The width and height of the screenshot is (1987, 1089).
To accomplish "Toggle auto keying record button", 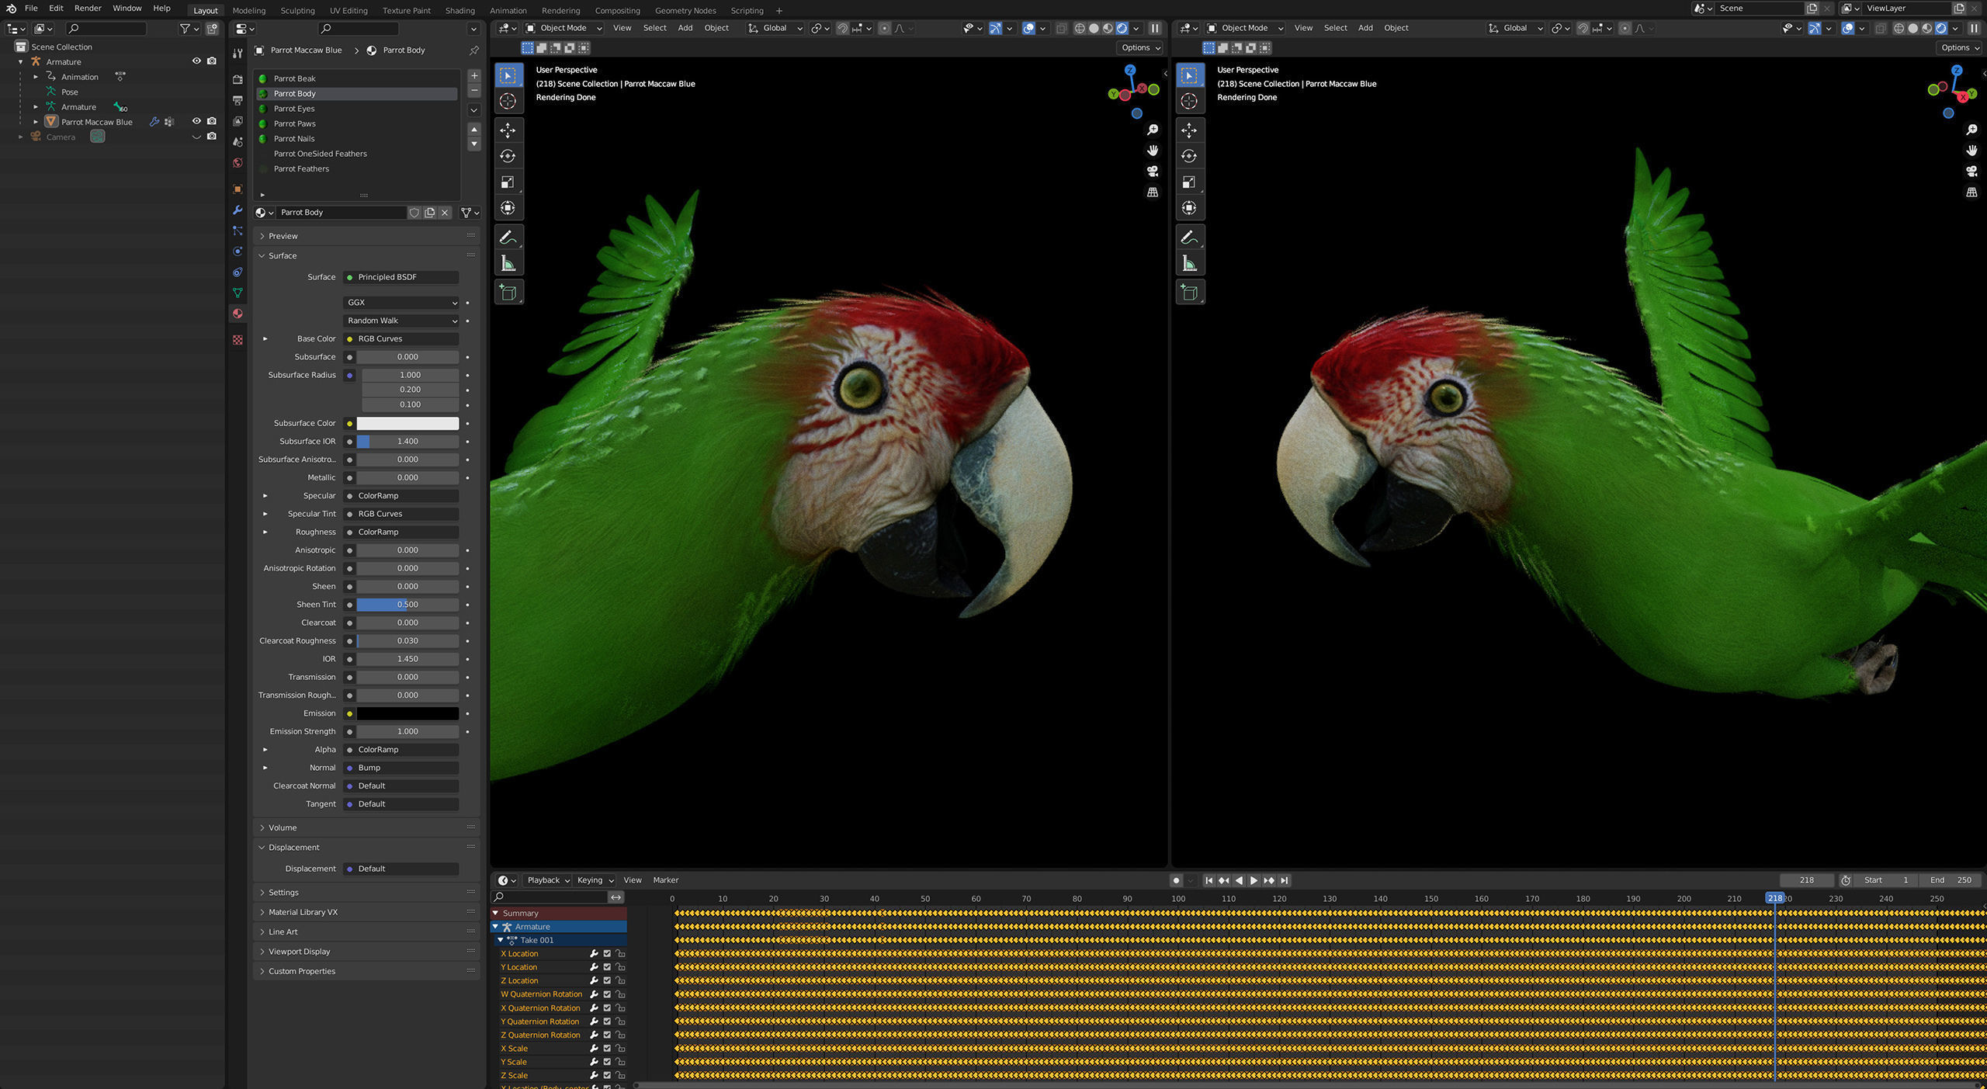I will tap(1177, 880).
